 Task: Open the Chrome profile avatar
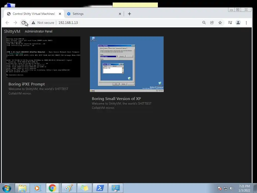tap(238, 23)
